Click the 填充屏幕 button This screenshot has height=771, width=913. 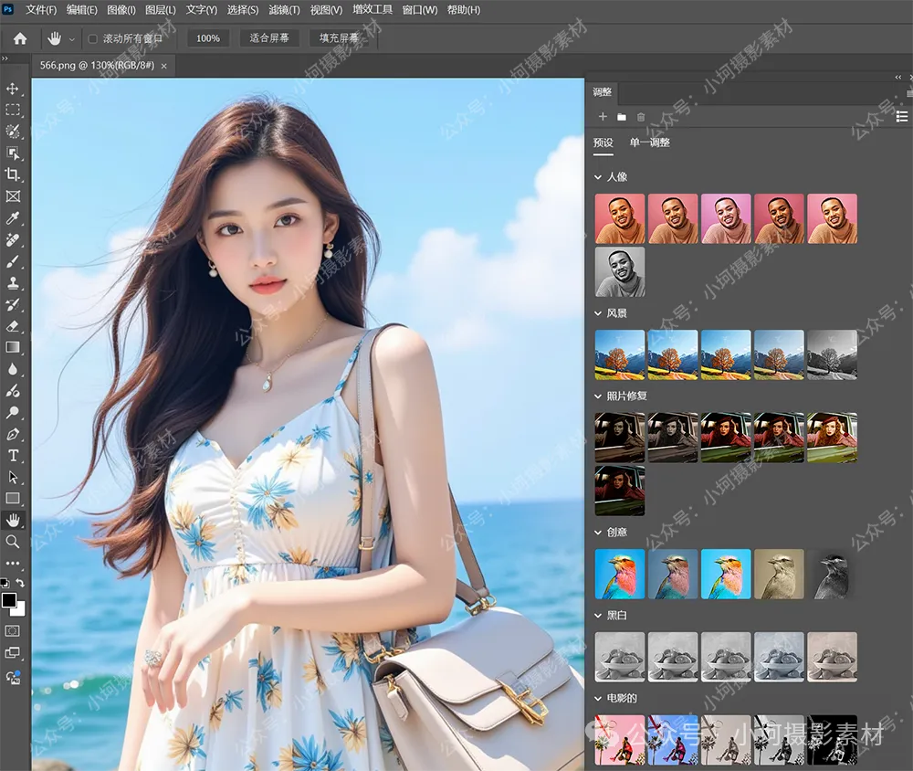point(339,38)
